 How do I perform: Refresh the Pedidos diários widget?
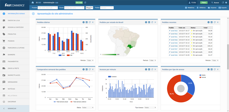coord(90,22)
